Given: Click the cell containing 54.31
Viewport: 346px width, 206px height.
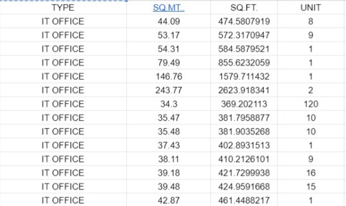Looking at the screenshot, I should 168,49.
